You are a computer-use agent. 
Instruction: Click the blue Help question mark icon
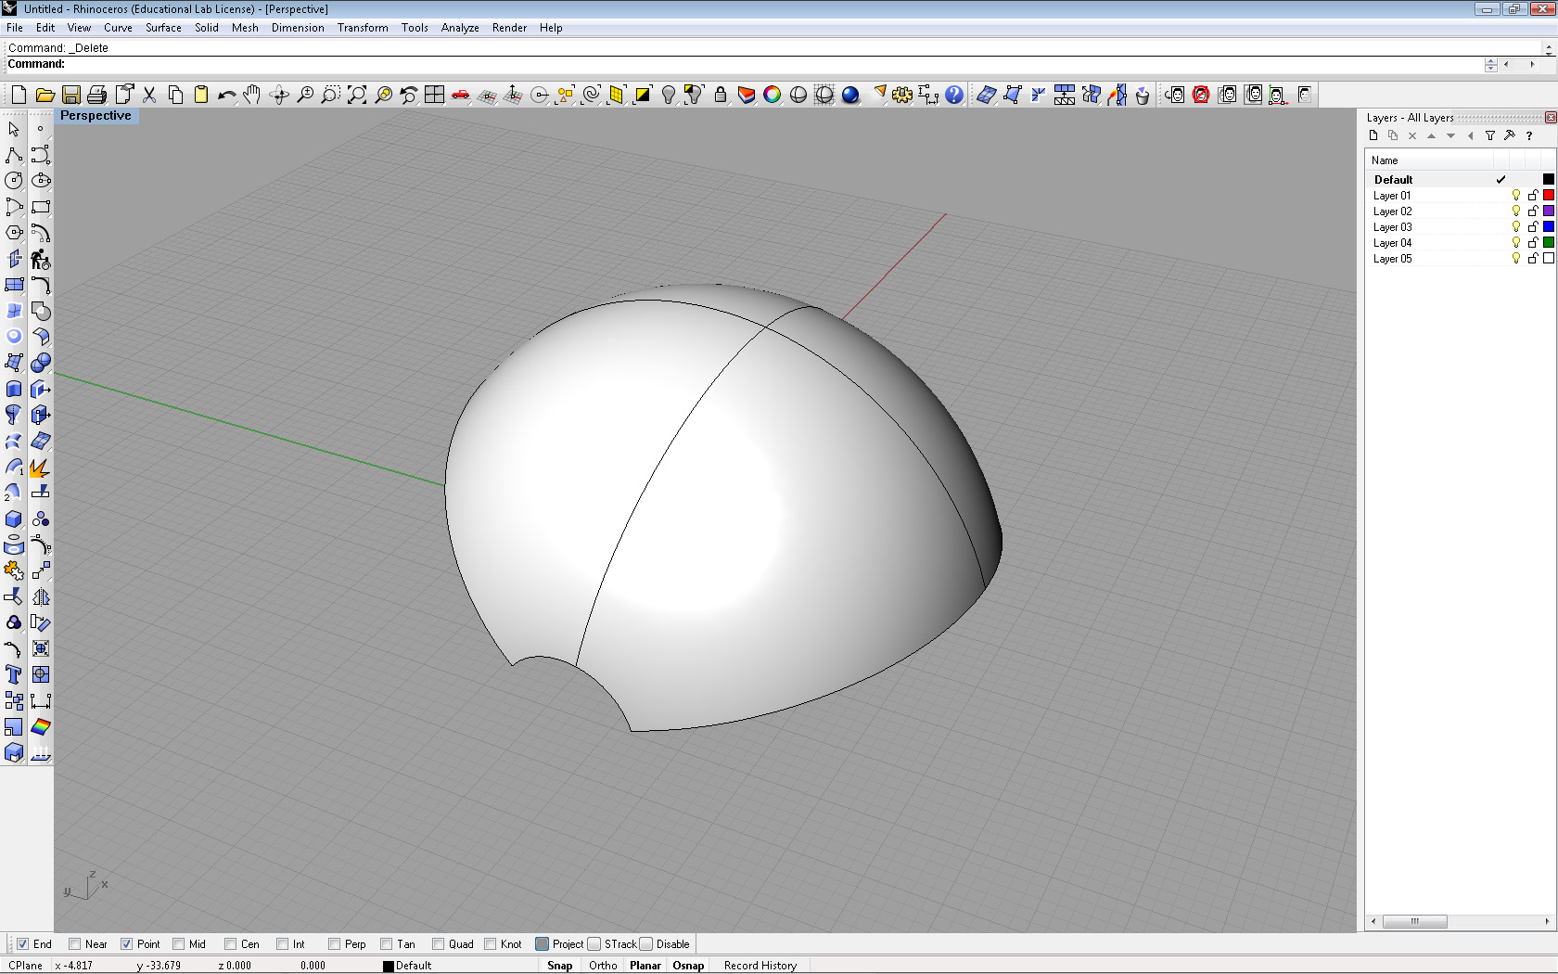(954, 95)
